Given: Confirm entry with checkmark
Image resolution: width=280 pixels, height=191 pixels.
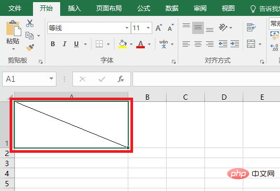Looking at the screenshot, I should (102, 79).
